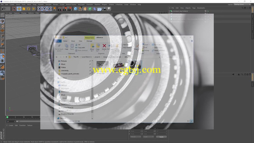
Task: Toggle the mouse Tweak mode icon
Action: pyautogui.click(x=3, y=56)
